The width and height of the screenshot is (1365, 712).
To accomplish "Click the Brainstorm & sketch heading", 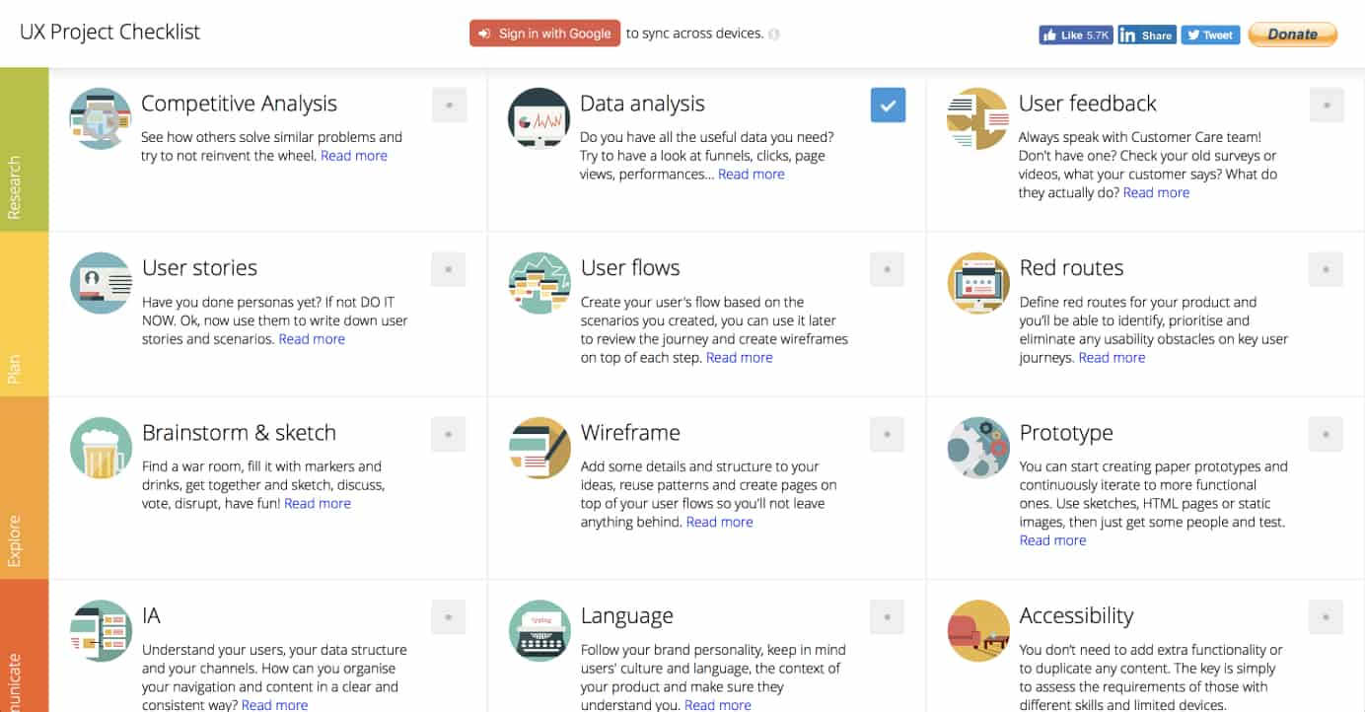I will click(x=239, y=433).
